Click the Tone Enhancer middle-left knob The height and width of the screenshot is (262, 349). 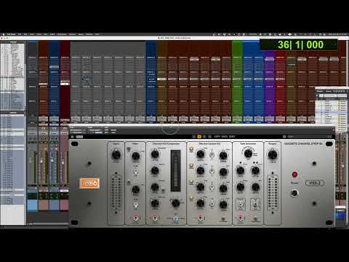pyautogui.click(x=240, y=170)
